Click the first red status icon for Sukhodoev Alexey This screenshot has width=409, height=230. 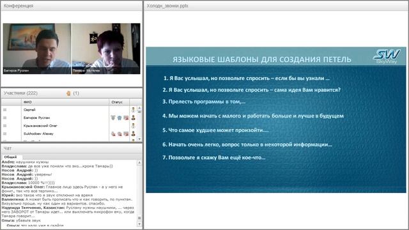(113, 134)
